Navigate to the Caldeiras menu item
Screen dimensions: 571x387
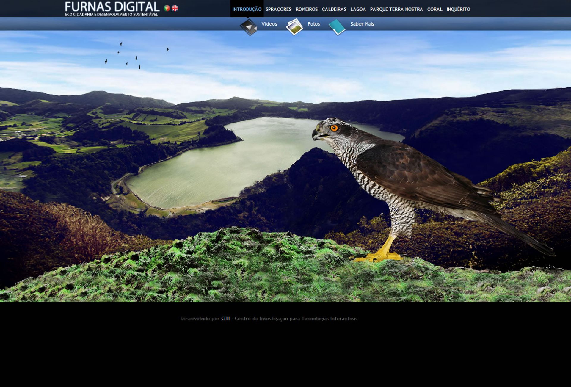click(334, 9)
